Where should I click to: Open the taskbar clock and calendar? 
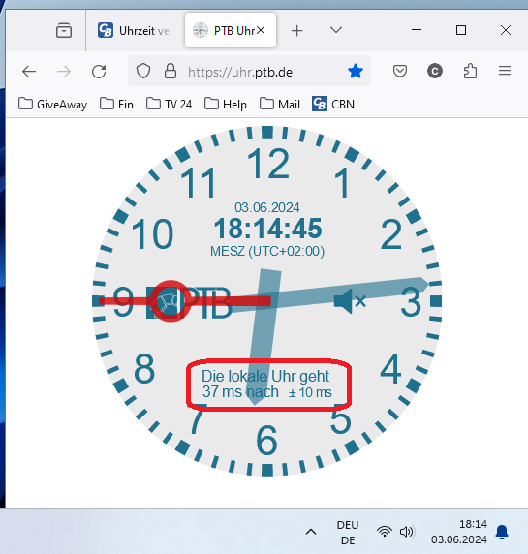(459, 532)
